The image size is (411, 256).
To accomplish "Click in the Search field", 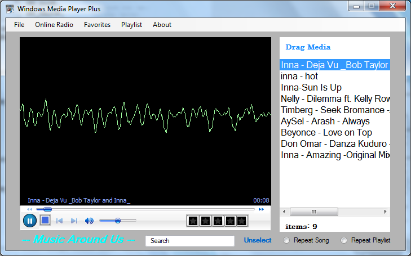I will (x=190, y=241).
